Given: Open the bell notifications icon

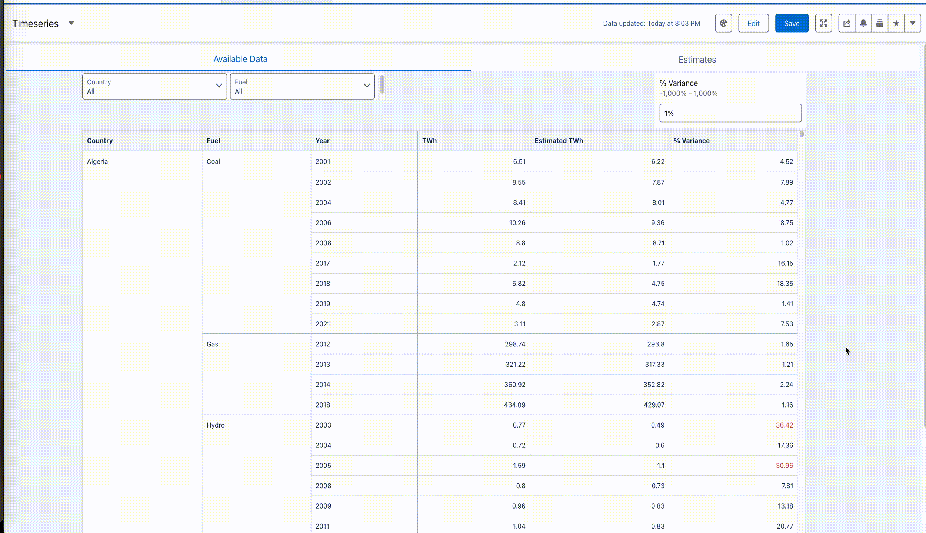Looking at the screenshot, I should click(863, 23).
